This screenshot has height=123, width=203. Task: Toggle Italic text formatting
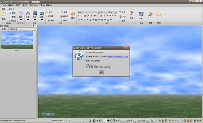pos(82,16)
